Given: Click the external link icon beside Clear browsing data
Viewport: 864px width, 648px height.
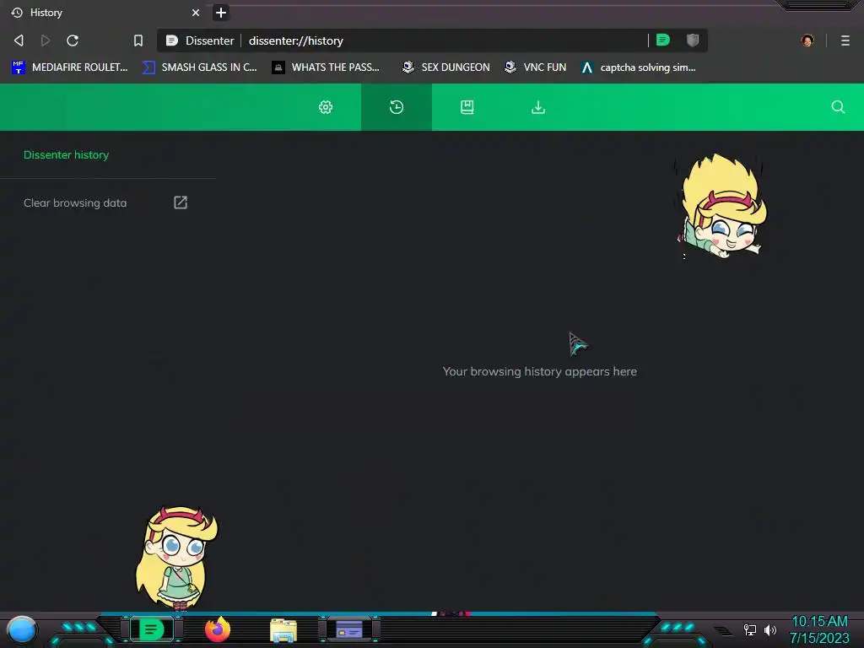Looking at the screenshot, I should pyautogui.click(x=181, y=202).
